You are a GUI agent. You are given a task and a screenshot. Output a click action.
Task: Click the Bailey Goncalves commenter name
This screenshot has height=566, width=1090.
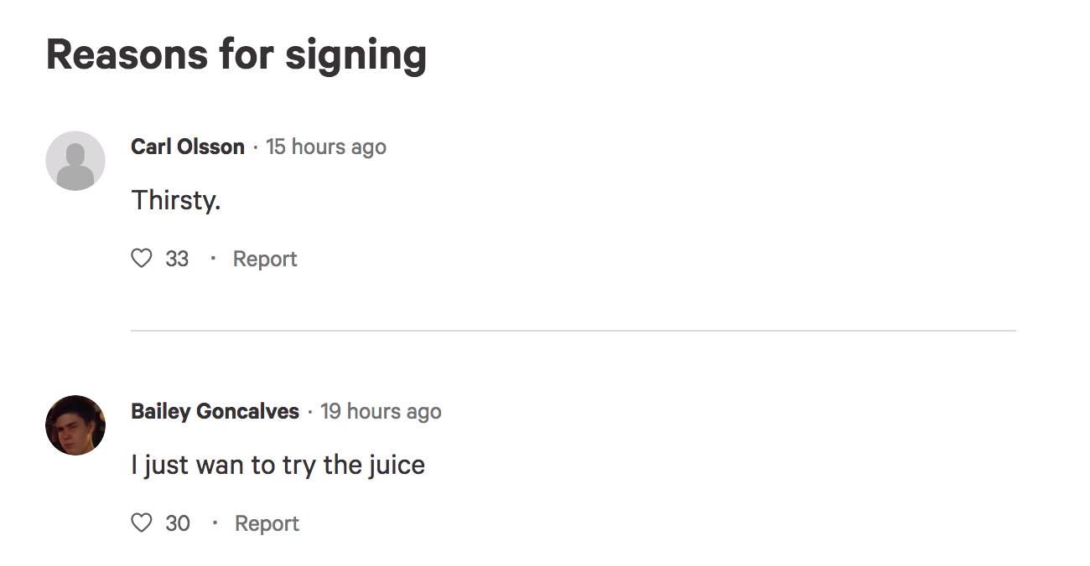215,411
